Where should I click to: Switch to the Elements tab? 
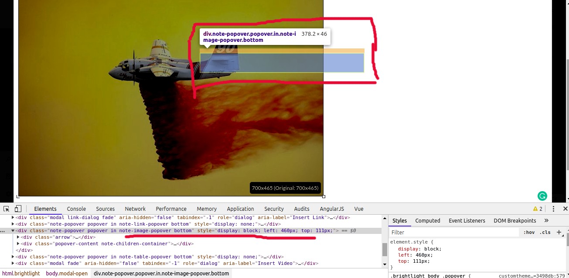45,209
